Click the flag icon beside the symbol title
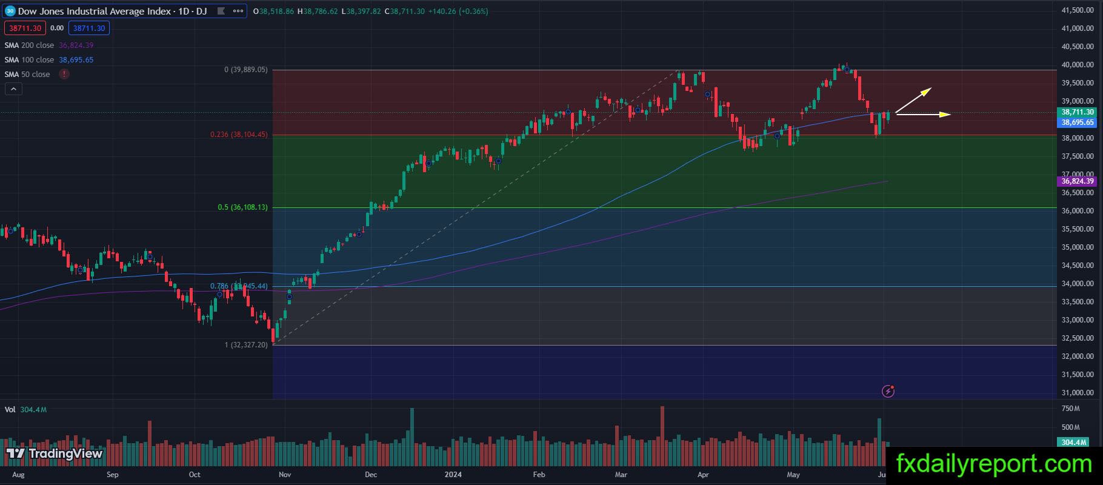Viewport: 1103px width, 485px height. [221, 11]
